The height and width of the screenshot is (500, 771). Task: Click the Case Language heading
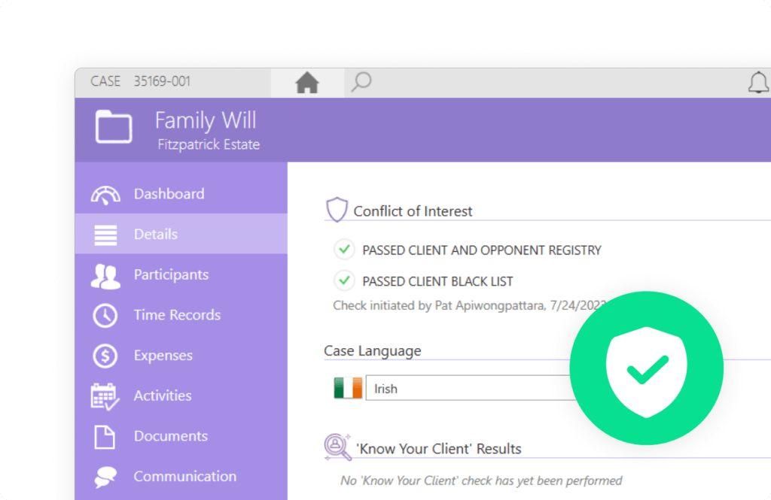(372, 350)
